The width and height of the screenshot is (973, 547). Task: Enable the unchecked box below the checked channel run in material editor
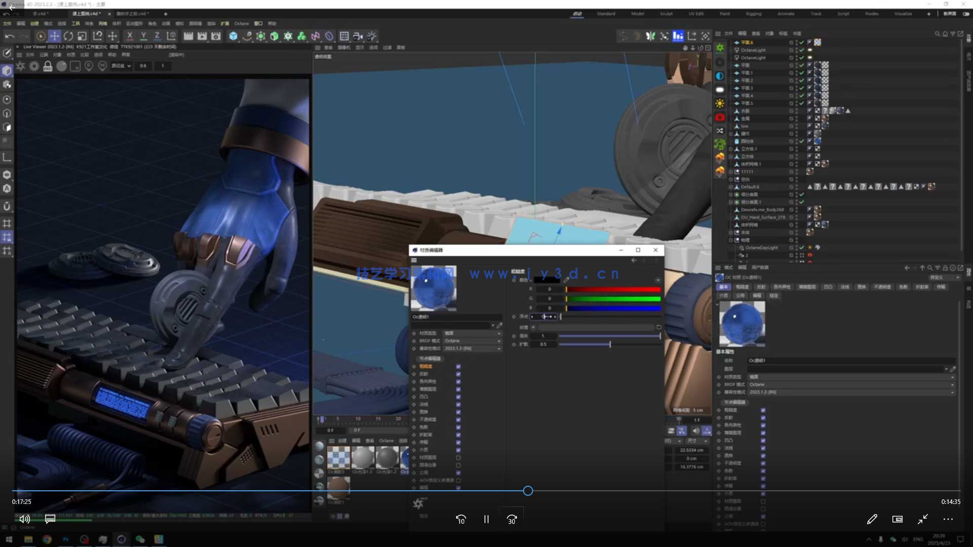[458, 457]
